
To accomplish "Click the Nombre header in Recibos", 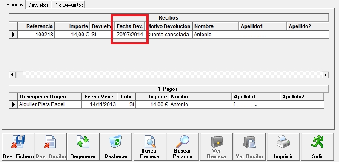I will 216,26.
